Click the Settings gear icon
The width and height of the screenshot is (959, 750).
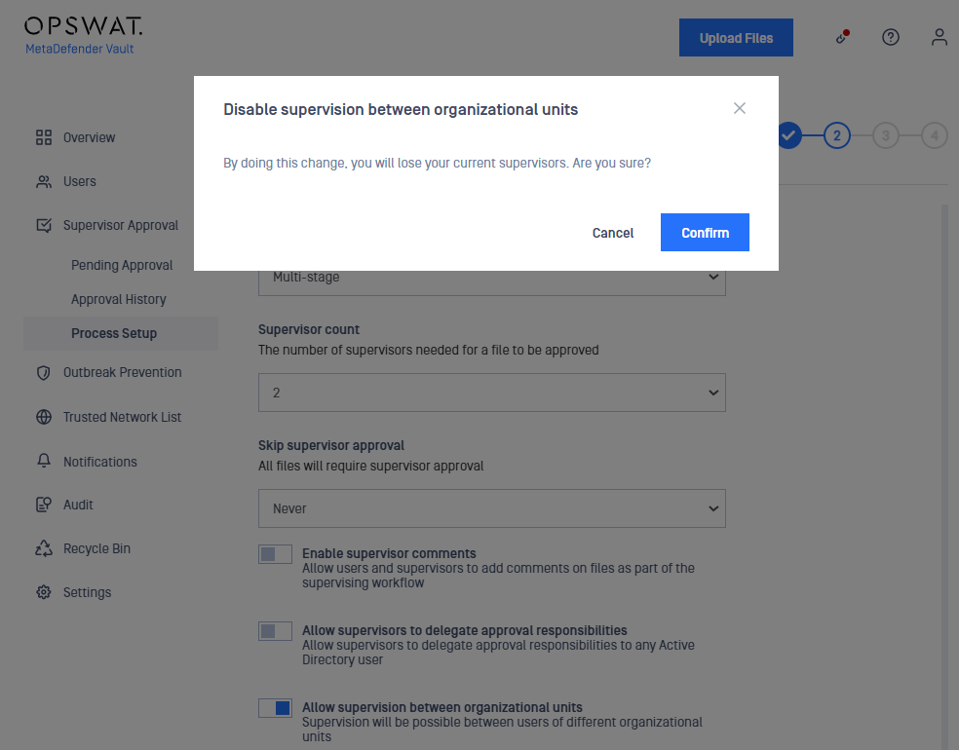point(44,592)
